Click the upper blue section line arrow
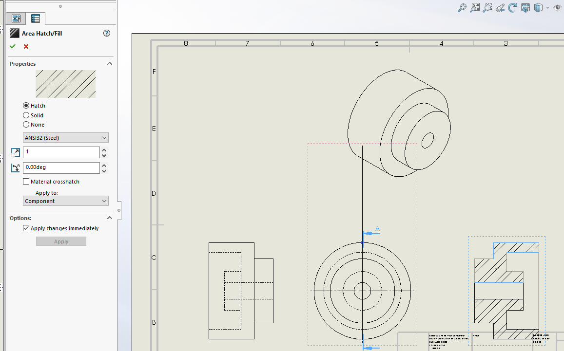 click(370, 234)
